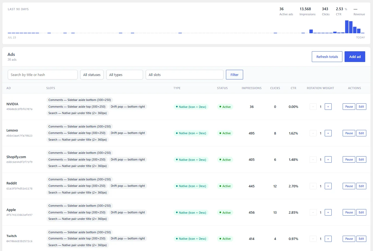Pause the NVIDIA ad
Screen dimensions: 373x251
click(349, 107)
